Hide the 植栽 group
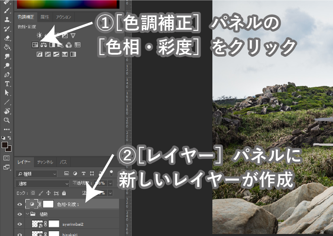Image resolution: width=333 pixels, height=236 pixels. [19, 214]
